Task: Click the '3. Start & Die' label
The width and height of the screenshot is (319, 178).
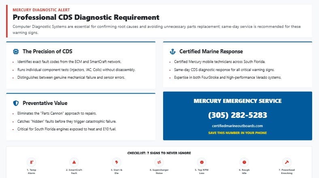Action: [117, 172]
